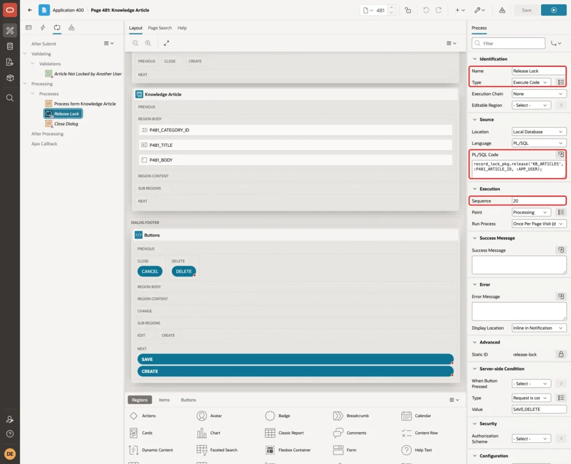The width and height of the screenshot is (571, 464).
Task: Open the Language dropdown showing PL/SQL
Action: point(539,143)
